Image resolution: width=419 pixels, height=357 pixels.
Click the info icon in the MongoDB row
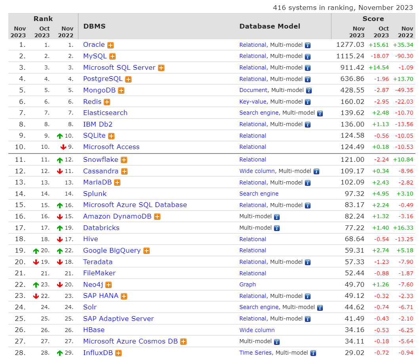coord(309,90)
